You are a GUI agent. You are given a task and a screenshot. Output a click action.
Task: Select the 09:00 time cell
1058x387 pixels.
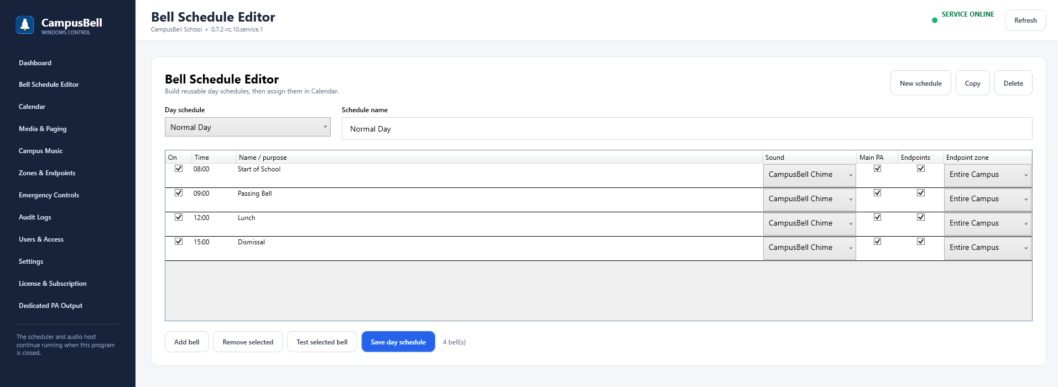pyautogui.click(x=213, y=200)
